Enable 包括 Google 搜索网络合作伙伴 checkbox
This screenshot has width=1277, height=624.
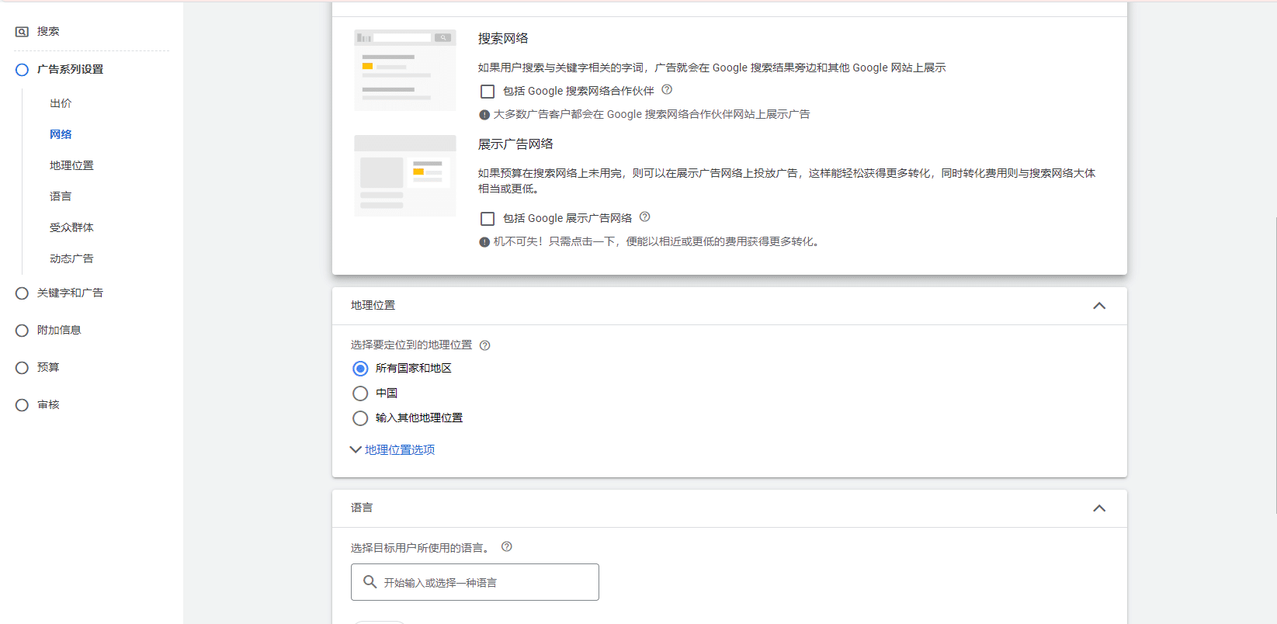click(x=488, y=92)
